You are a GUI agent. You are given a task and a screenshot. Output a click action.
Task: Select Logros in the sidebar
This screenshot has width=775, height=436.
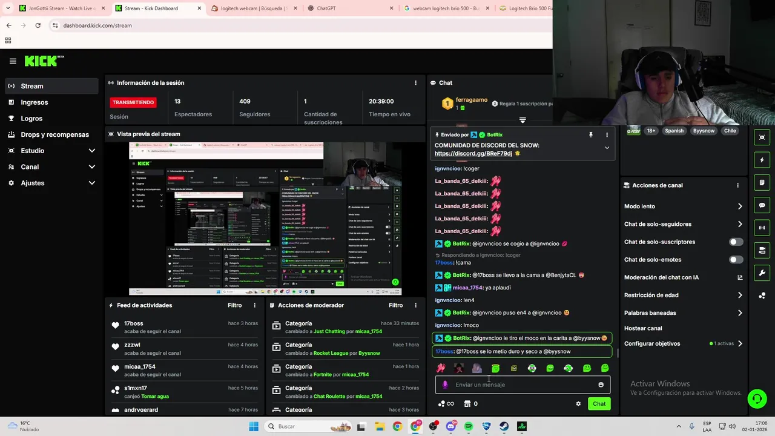click(51, 119)
